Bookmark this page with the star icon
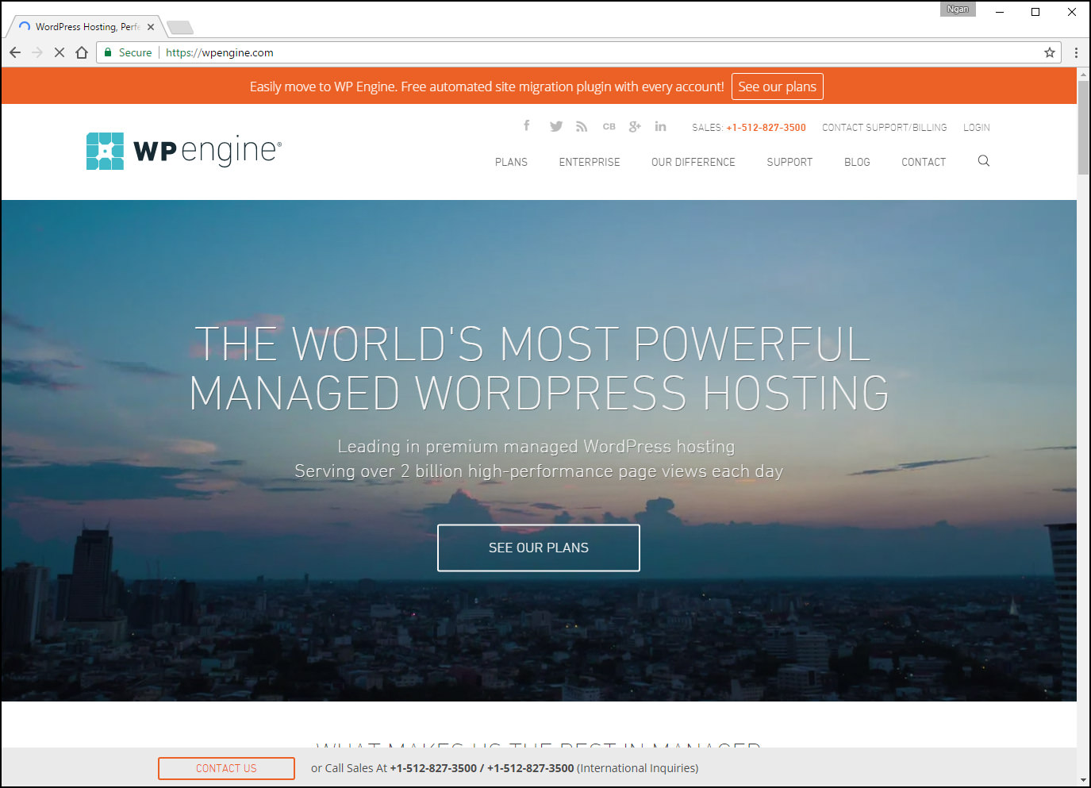1091x788 pixels. 1050,52
